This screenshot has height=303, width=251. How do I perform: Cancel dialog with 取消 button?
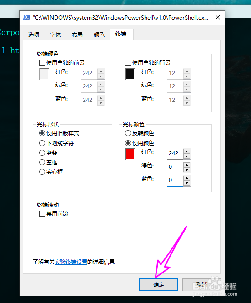[x=202, y=285]
